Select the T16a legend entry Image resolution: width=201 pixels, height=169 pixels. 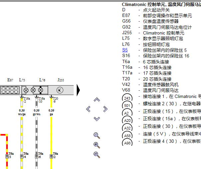tap(147, 67)
